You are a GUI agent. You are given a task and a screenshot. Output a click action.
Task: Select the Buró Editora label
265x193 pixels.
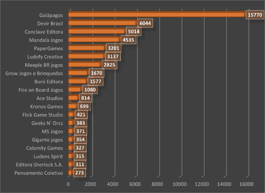pos(49,81)
